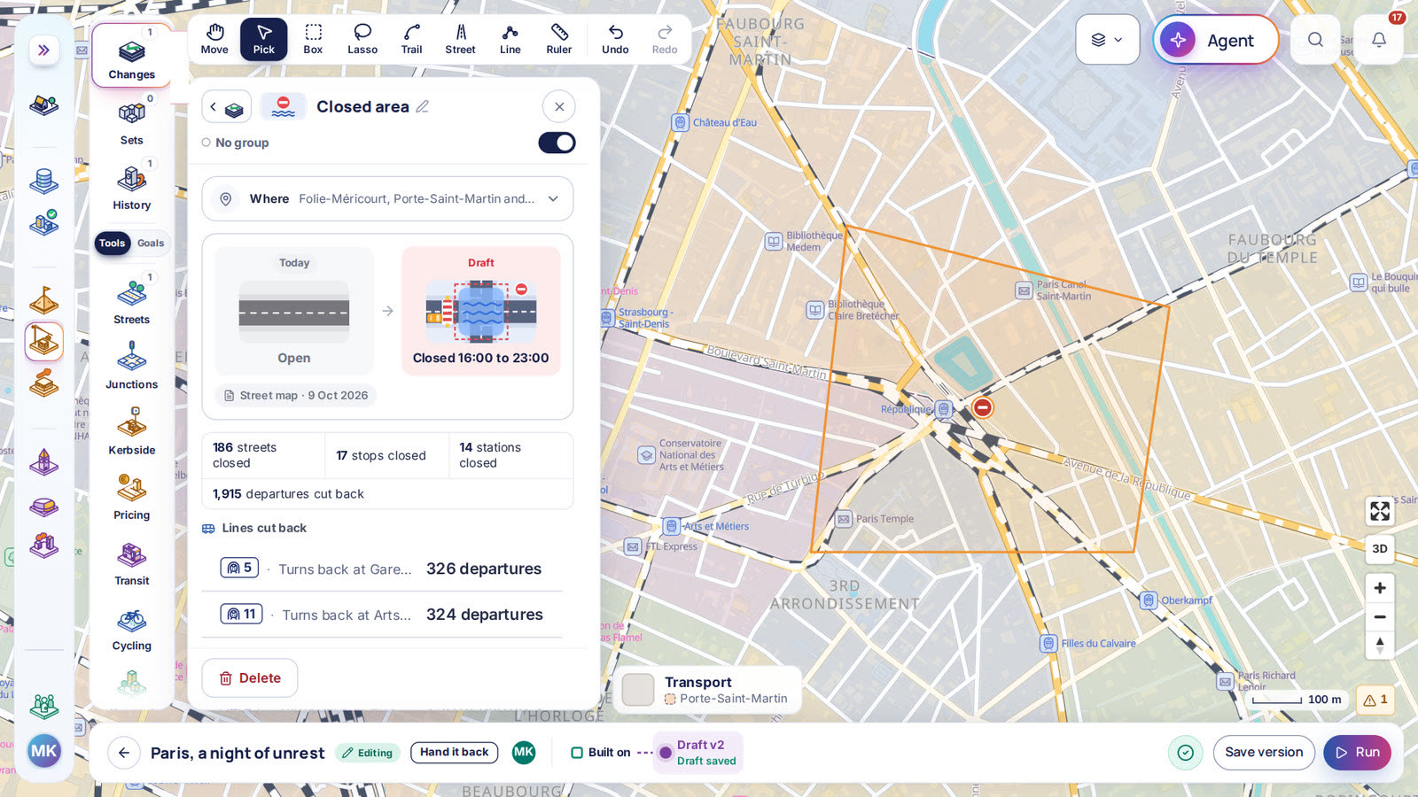Open the Changes tab
The width and height of the screenshot is (1418, 797).
tap(132, 56)
